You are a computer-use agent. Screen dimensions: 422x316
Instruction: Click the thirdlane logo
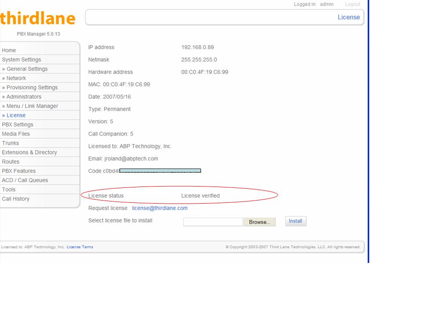(38, 18)
